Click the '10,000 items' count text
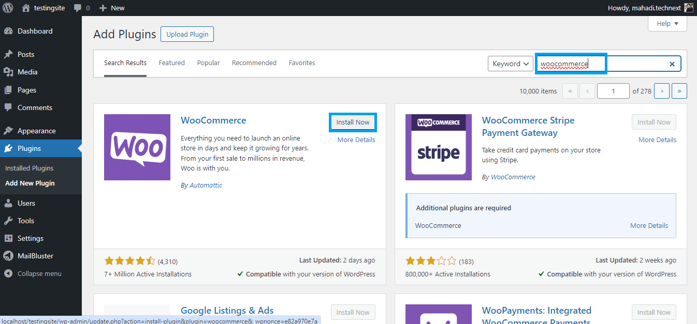 coord(538,91)
